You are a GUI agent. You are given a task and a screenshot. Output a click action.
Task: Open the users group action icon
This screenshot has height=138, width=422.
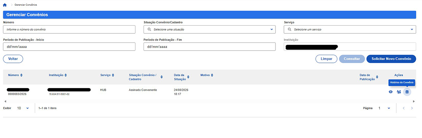click(399, 92)
